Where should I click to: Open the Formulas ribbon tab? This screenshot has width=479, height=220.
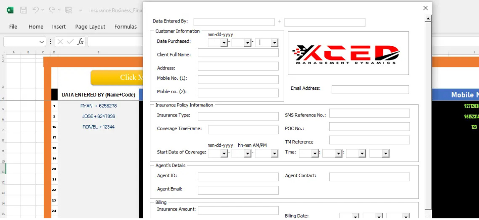[x=126, y=27]
